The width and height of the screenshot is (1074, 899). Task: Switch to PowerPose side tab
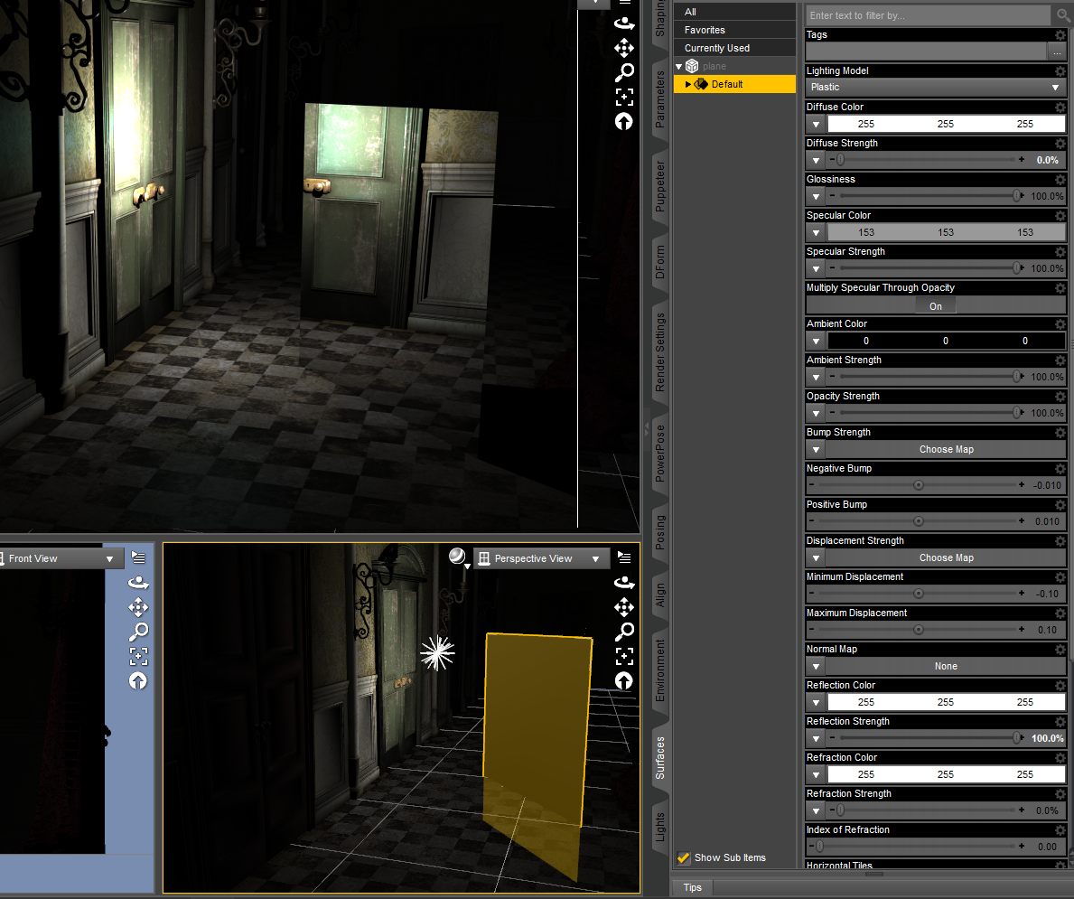click(659, 453)
